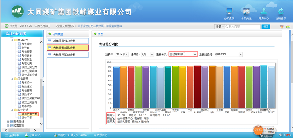Open 期末结账 in the tree

tap(26, 106)
